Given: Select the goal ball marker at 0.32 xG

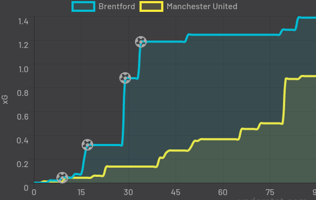Looking at the screenshot, I should tap(88, 145).
